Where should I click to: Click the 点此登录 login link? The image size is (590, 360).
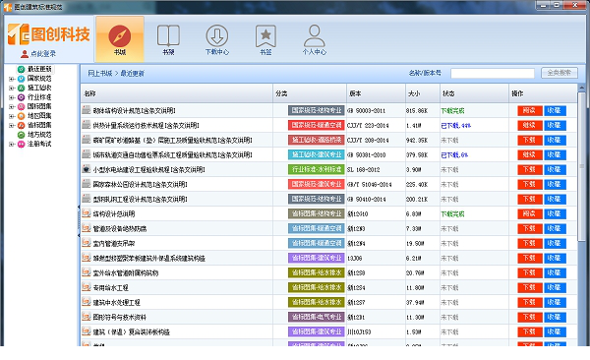tap(38, 54)
